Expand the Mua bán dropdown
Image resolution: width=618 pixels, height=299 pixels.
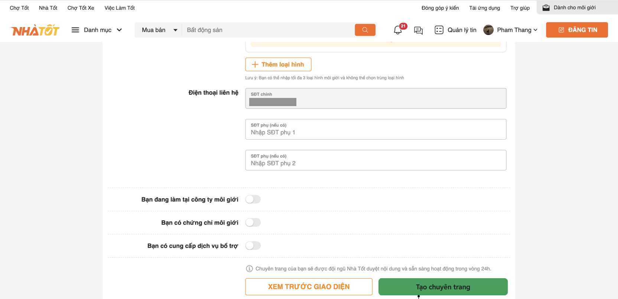175,30
